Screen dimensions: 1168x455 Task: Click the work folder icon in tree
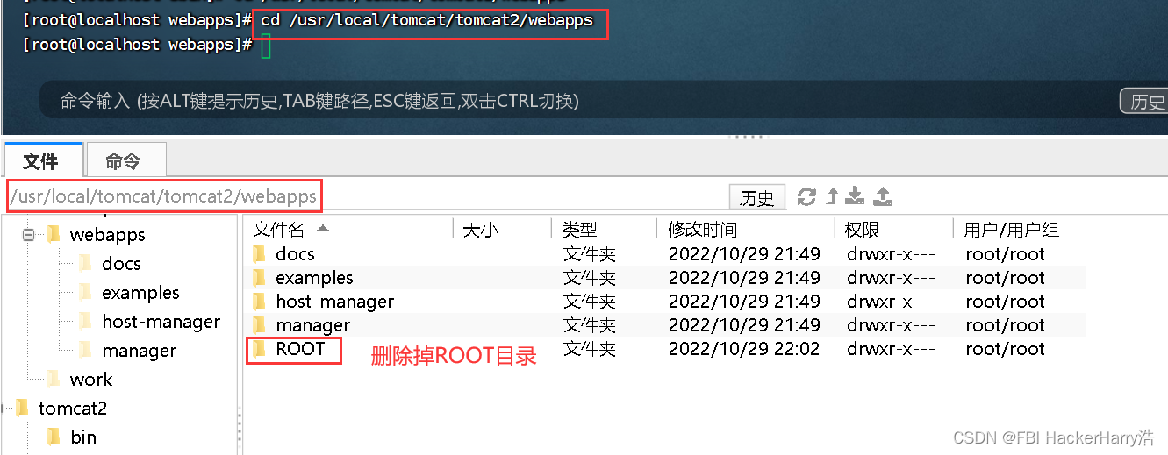tap(54, 379)
